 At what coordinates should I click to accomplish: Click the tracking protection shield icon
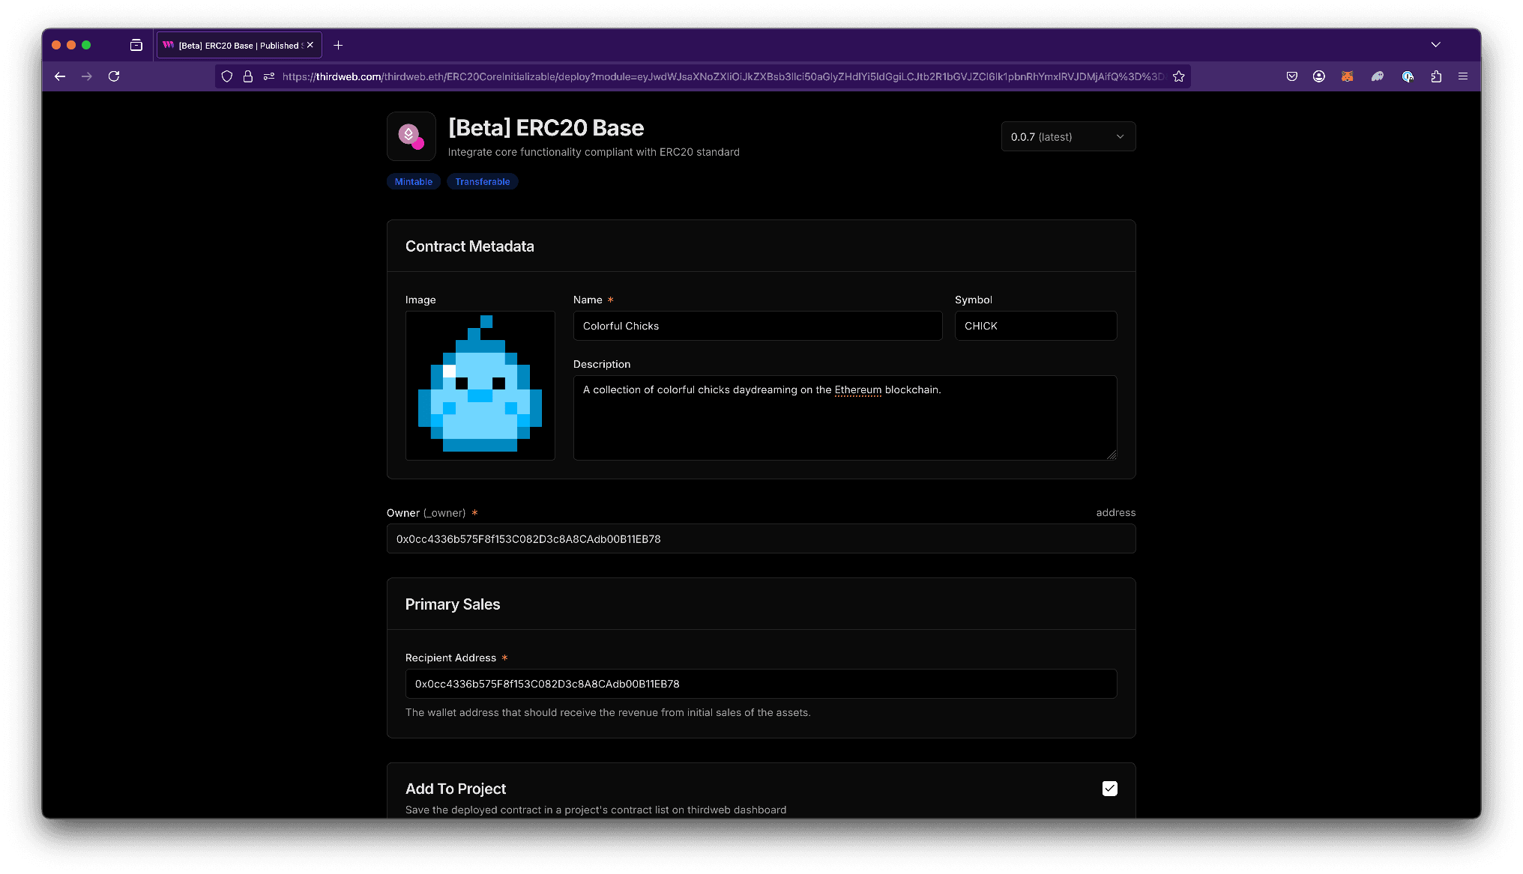[x=227, y=76]
